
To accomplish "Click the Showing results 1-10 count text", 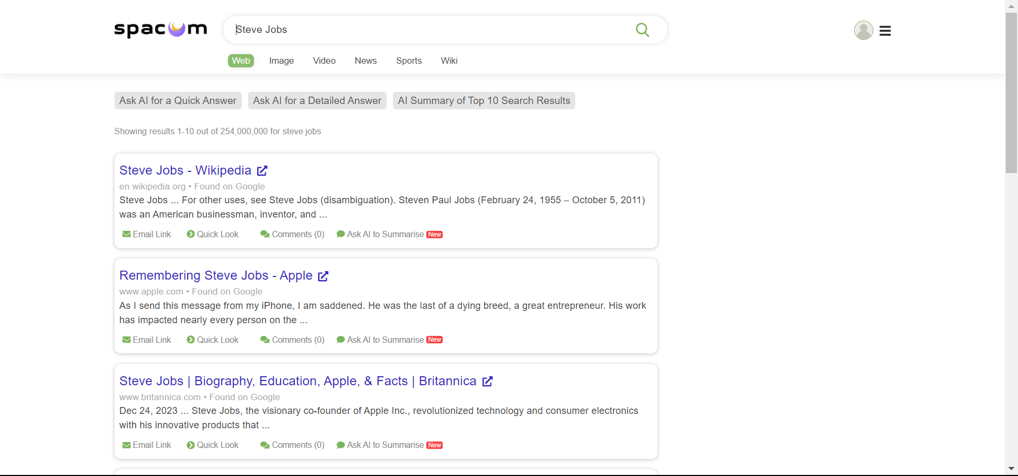I will [x=217, y=131].
